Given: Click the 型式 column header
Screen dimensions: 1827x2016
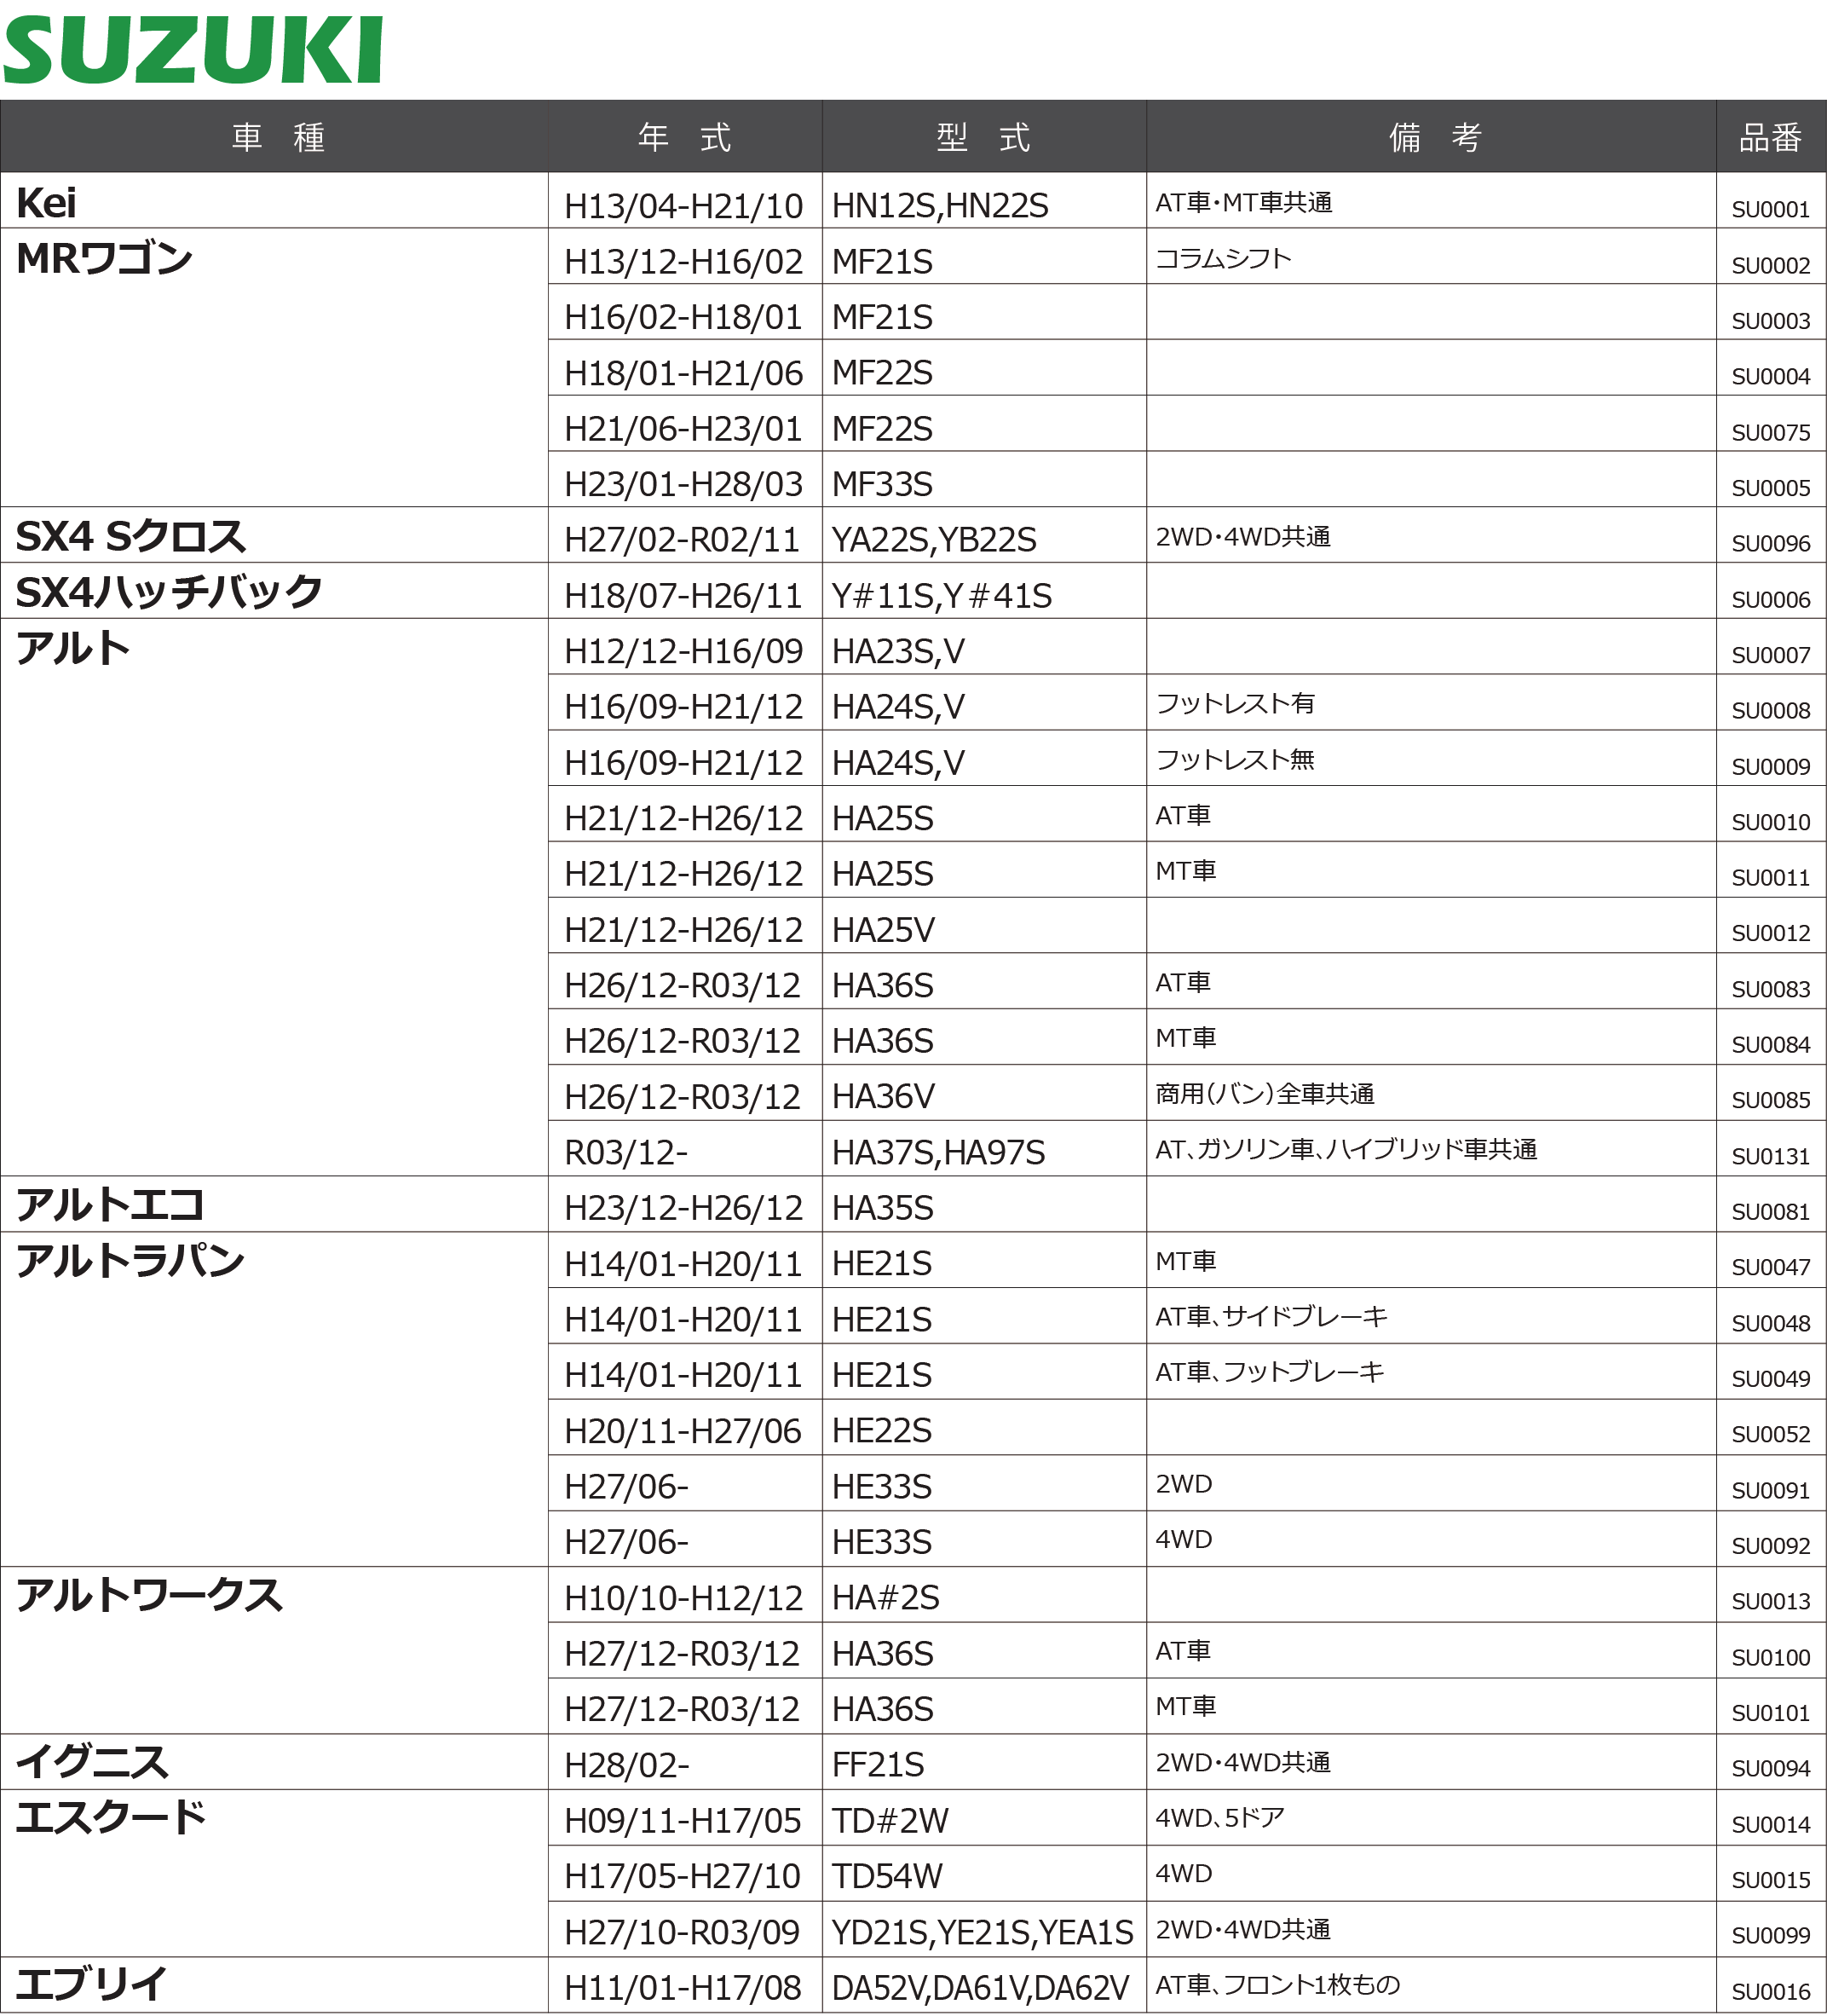Looking at the screenshot, I should tap(983, 137).
